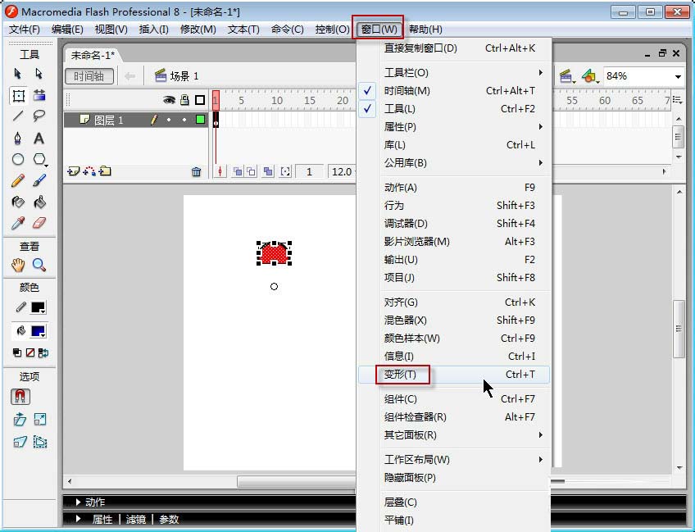
Task: Choose 库(L) in the menu
Action: (454, 145)
